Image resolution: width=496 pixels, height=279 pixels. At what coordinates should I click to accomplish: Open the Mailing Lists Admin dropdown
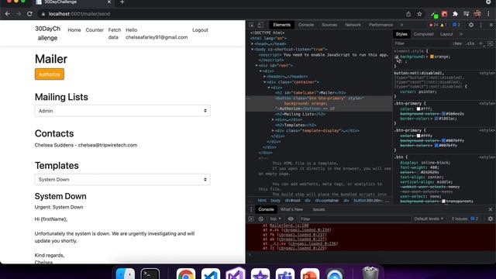[x=122, y=111]
